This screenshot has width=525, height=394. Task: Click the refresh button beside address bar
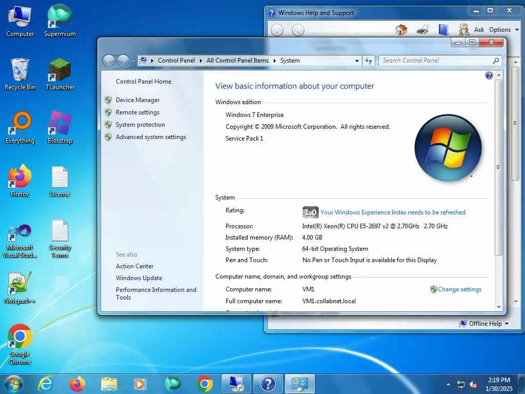click(368, 61)
